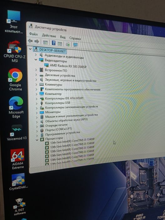The height and width of the screenshot is (220, 165).
Task: Open the Вид menu
Action: coord(63,37)
